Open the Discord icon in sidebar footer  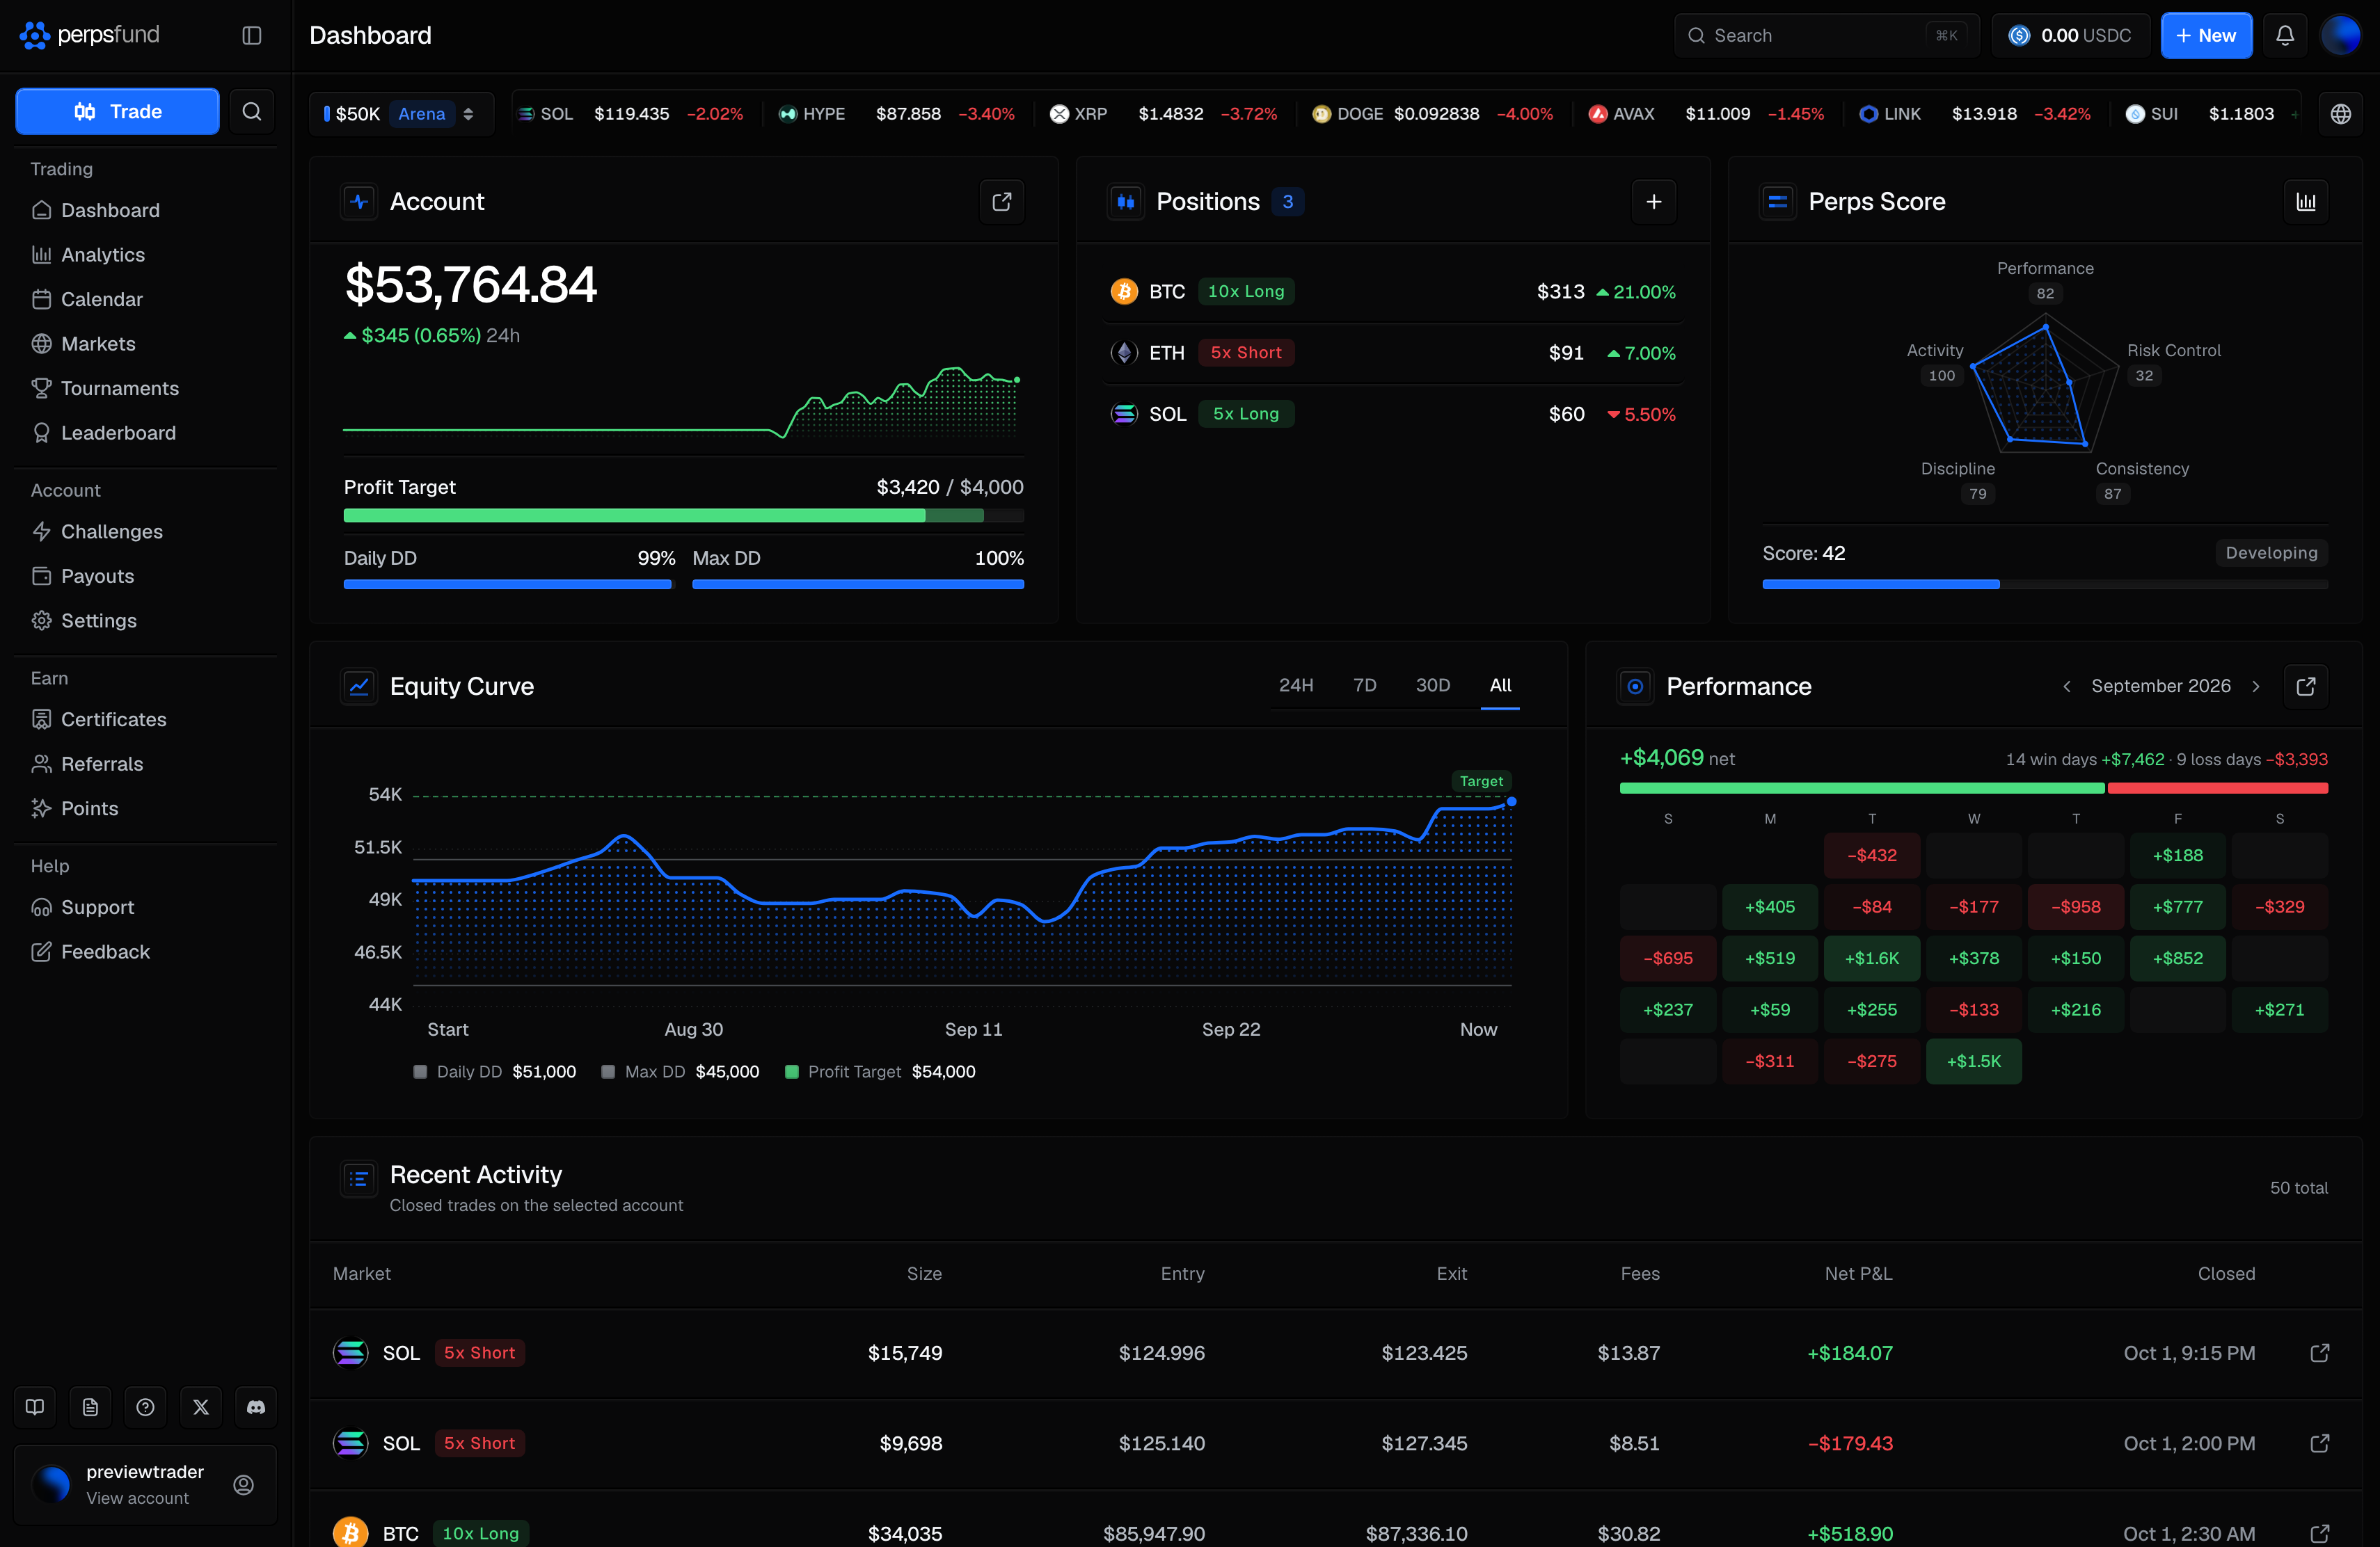coord(256,1407)
